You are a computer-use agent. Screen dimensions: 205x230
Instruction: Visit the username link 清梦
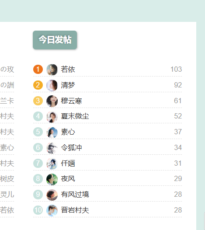click(68, 85)
